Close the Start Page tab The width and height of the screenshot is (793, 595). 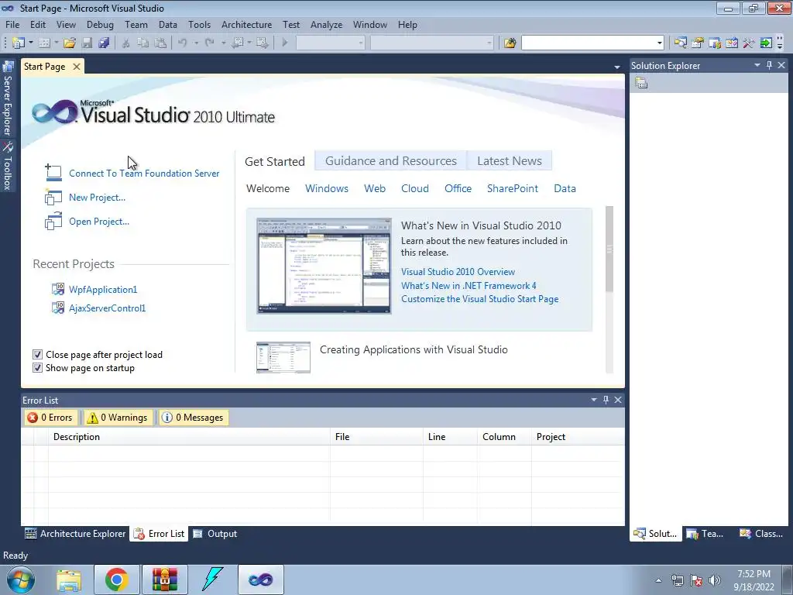click(x=77, y=67)
